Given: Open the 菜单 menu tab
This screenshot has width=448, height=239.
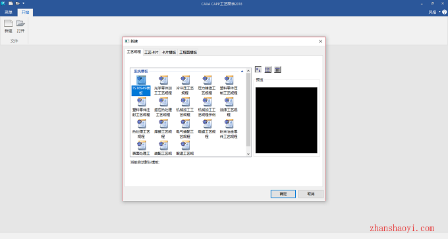Looking at the screenshot, I should 9,12.
